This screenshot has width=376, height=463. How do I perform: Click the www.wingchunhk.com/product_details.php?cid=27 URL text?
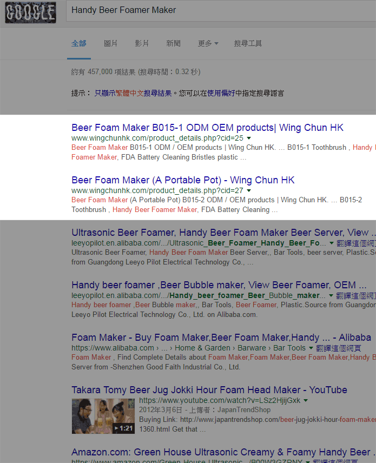[157, 190]
